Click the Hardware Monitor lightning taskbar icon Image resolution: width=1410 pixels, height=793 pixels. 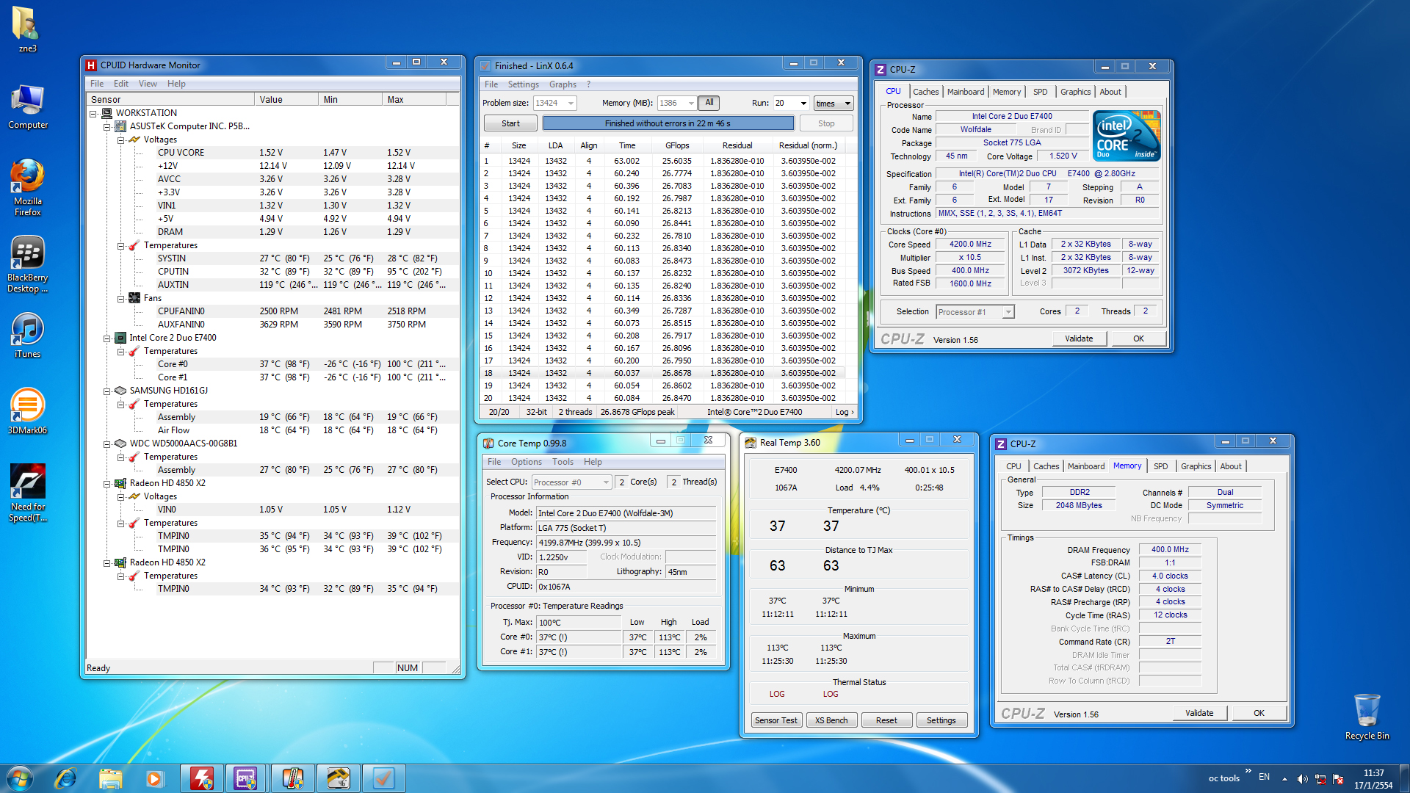pos(202,778)
